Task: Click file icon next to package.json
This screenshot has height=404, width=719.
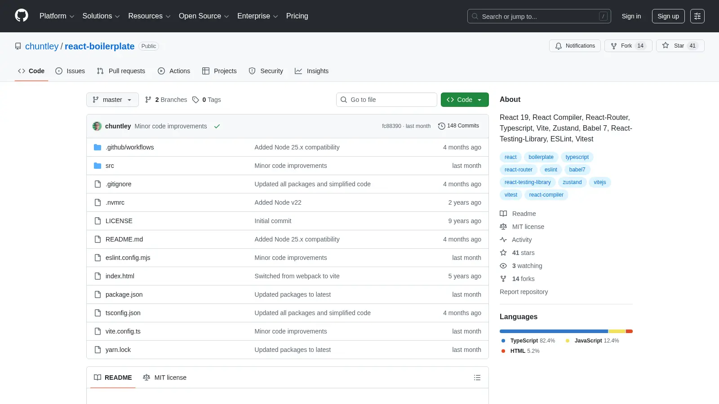Action: [x=98, y=294]
